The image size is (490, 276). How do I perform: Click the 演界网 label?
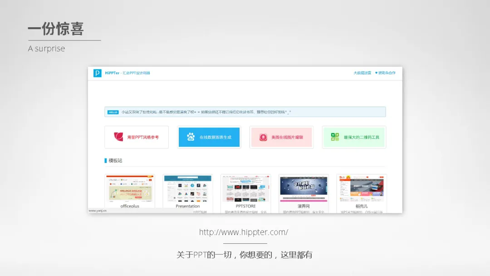(x=304, y=206)
